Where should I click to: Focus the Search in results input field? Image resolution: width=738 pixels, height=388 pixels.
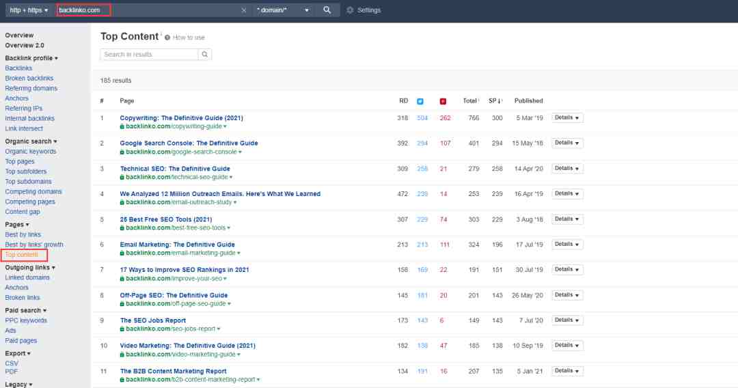(149, 55)
